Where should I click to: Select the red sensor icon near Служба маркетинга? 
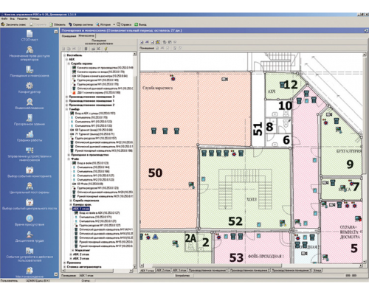[173, 78]
